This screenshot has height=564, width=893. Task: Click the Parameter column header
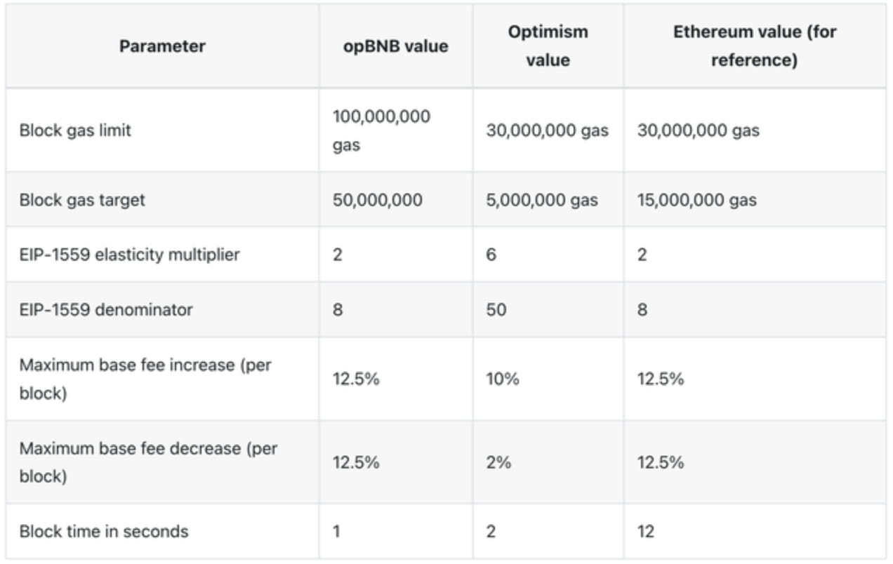pyautogui.click(x=162, y=46)
